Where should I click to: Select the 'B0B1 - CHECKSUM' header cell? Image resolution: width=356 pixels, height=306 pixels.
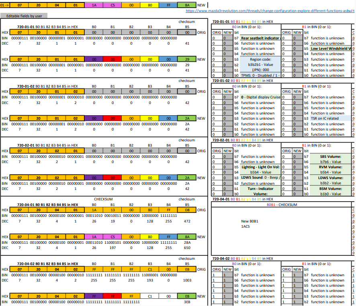(282, 205)
